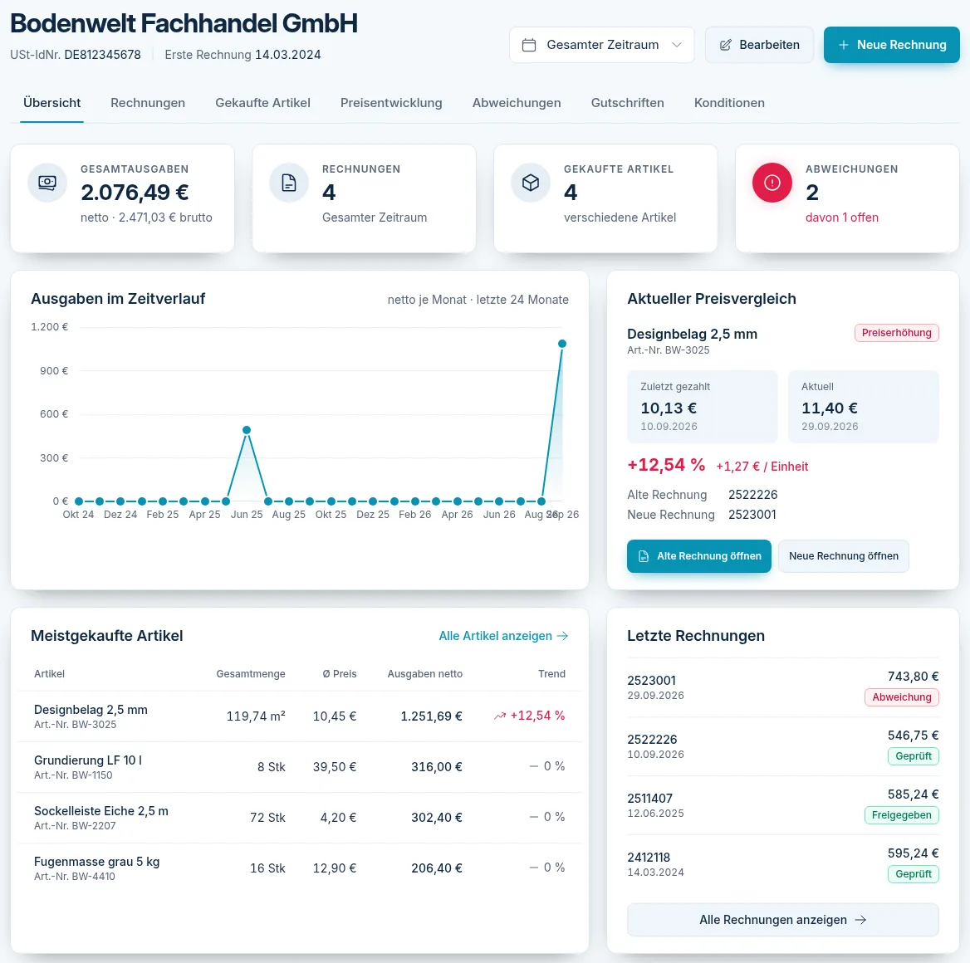The image size is (970, 963).
Task: Open invoice 2522226 in Letzte Rechnungen
Action: [782, 745]
